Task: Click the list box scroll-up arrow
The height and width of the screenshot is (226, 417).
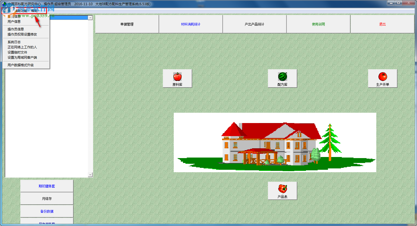Action: (x=90, y=18)
